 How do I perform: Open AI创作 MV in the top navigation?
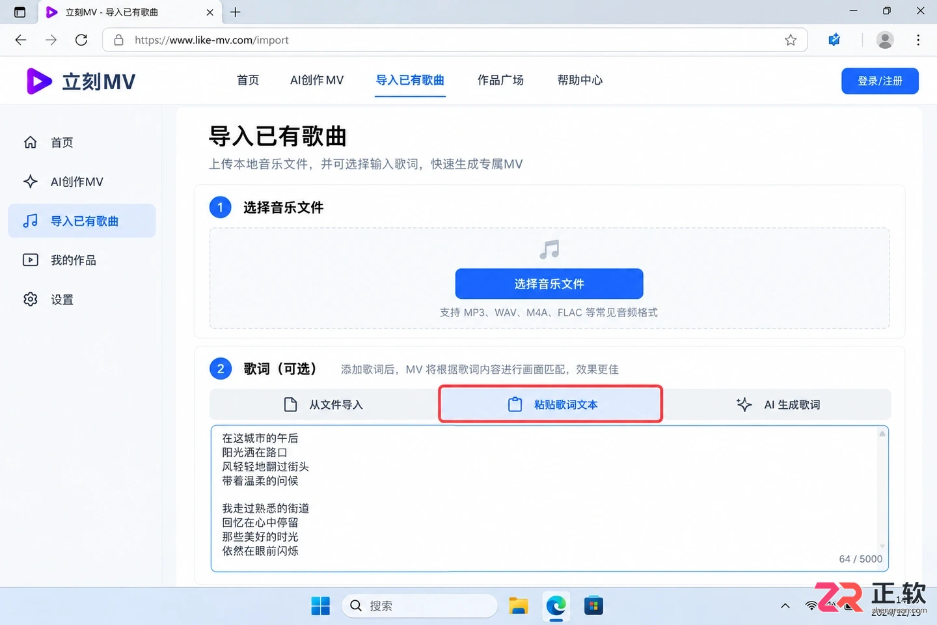(317, 80)
